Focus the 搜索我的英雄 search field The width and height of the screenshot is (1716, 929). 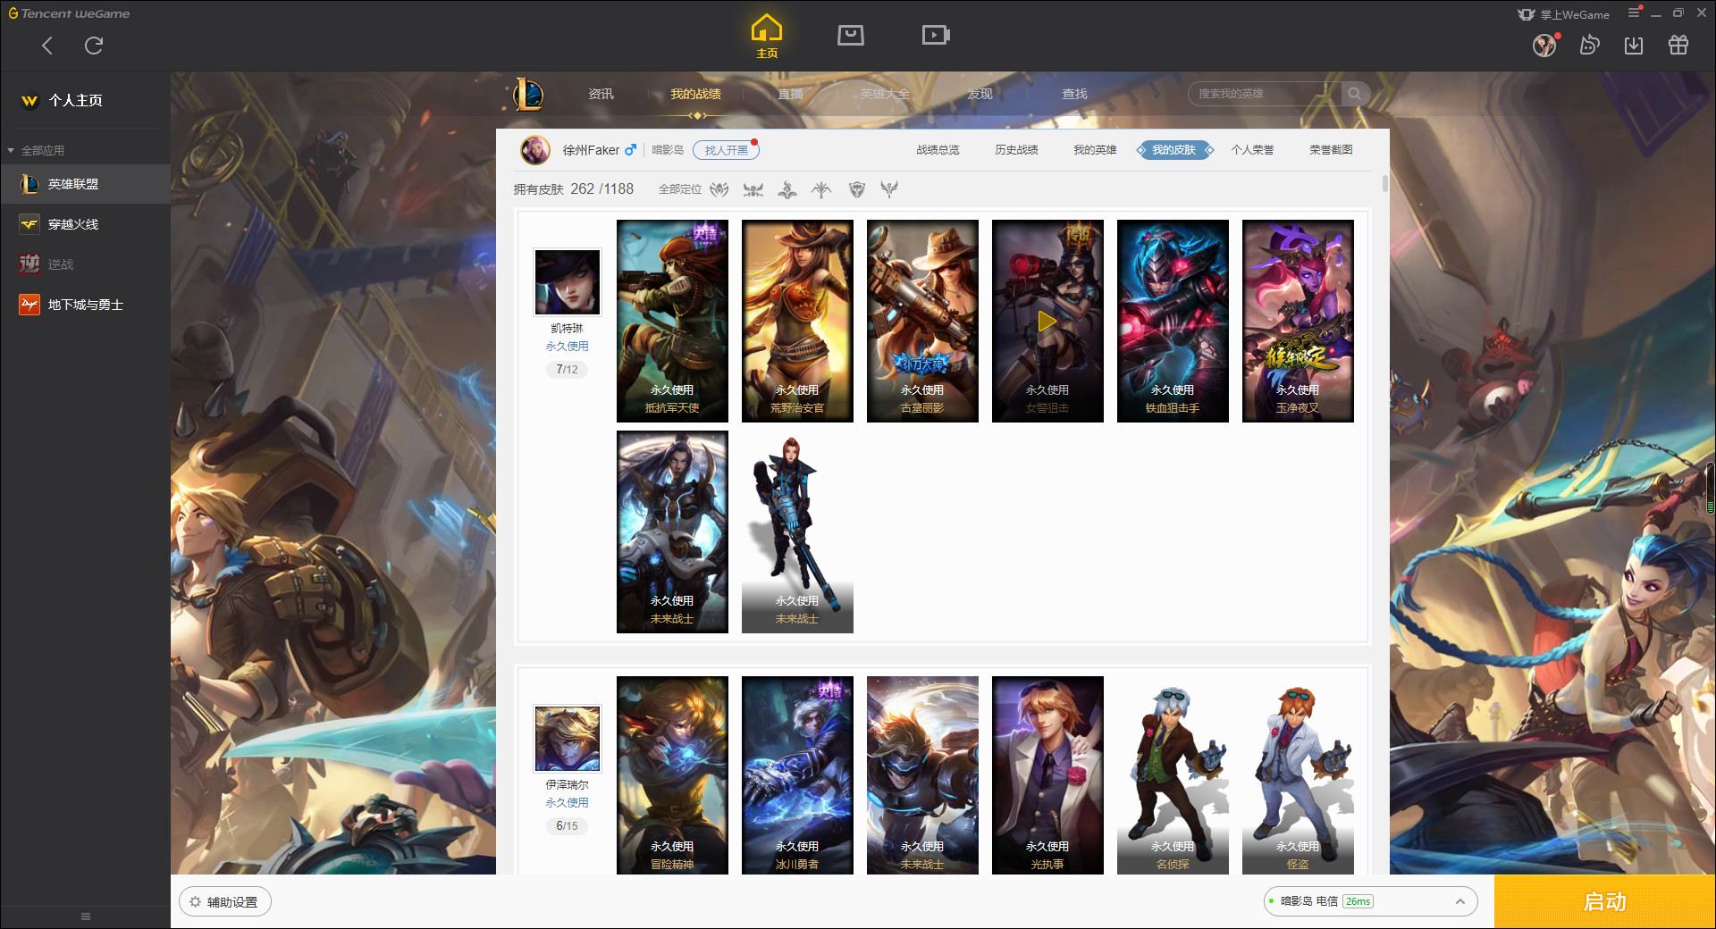coord(1265,94)
